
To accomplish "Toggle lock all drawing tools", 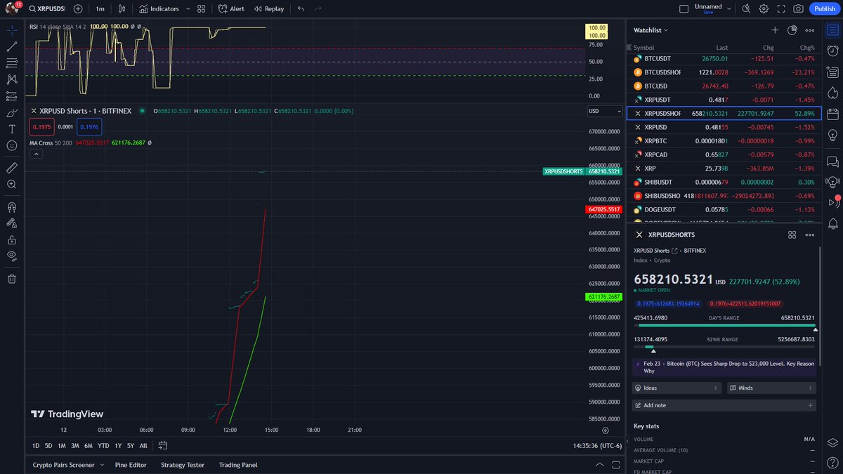I will tap(12, 239).
